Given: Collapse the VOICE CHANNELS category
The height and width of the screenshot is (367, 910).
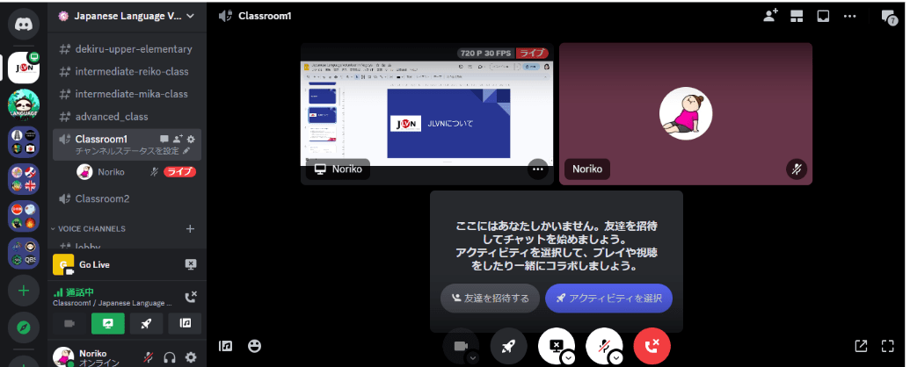Looking at the screenshot, I should pyautogui.click(x=91, y=228).
